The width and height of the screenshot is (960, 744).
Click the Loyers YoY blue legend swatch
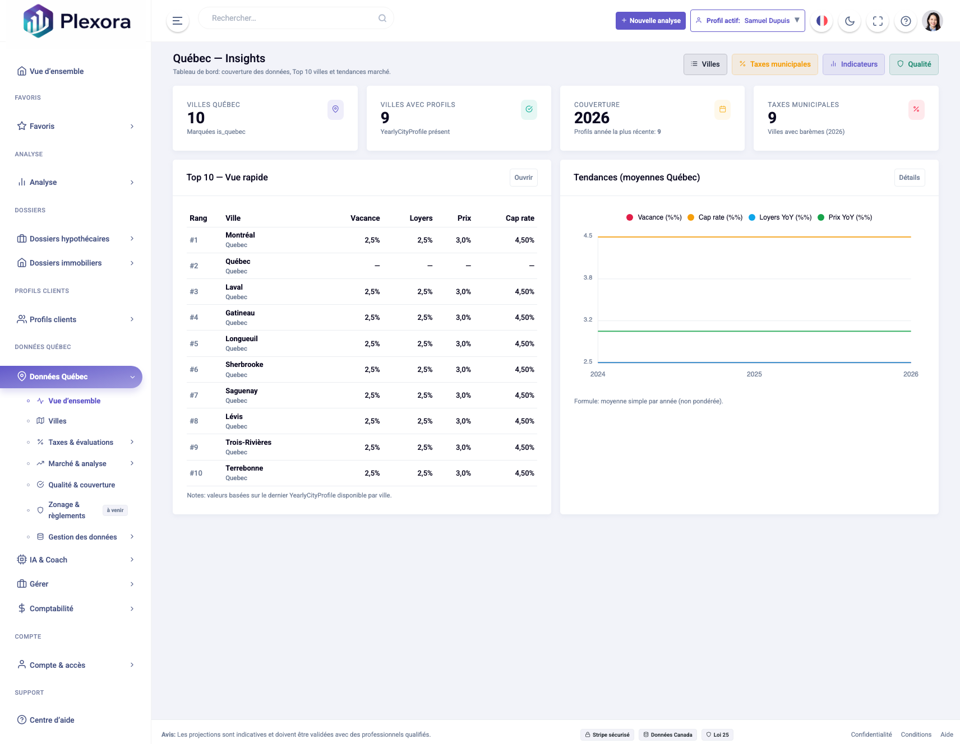[x=752, y=217]
